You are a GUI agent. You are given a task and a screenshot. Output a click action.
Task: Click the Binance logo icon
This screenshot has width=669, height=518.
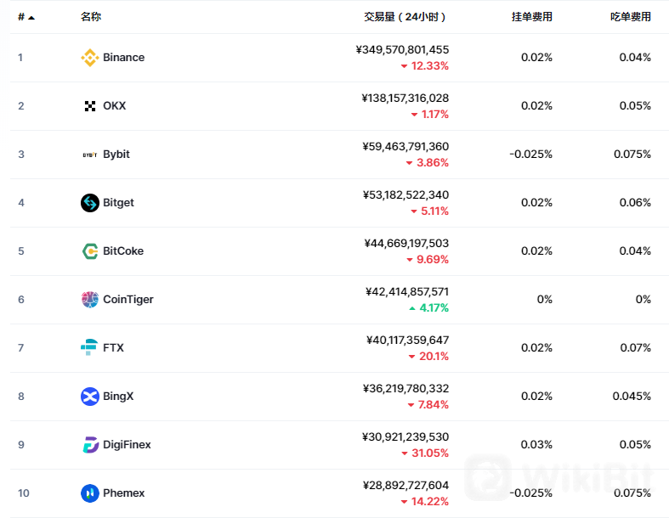[x=89, y=58]
